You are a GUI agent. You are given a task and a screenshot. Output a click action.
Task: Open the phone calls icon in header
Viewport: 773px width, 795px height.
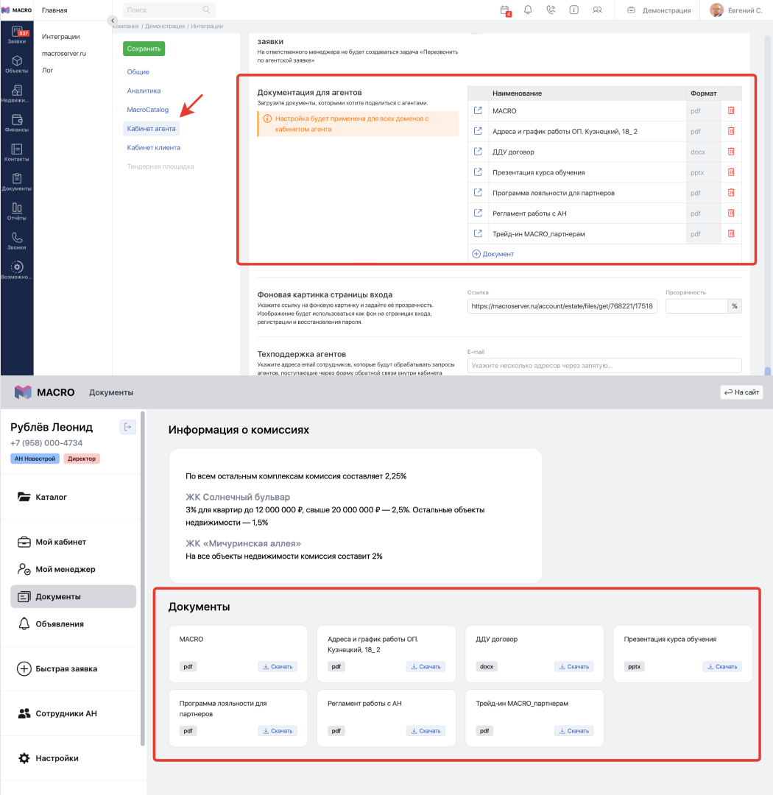pyautogui.click(x=551, y=10)
